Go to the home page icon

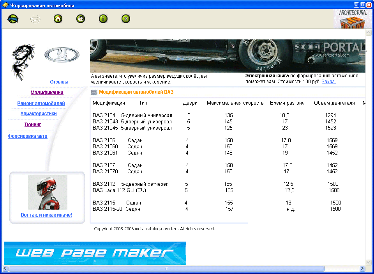58,19
